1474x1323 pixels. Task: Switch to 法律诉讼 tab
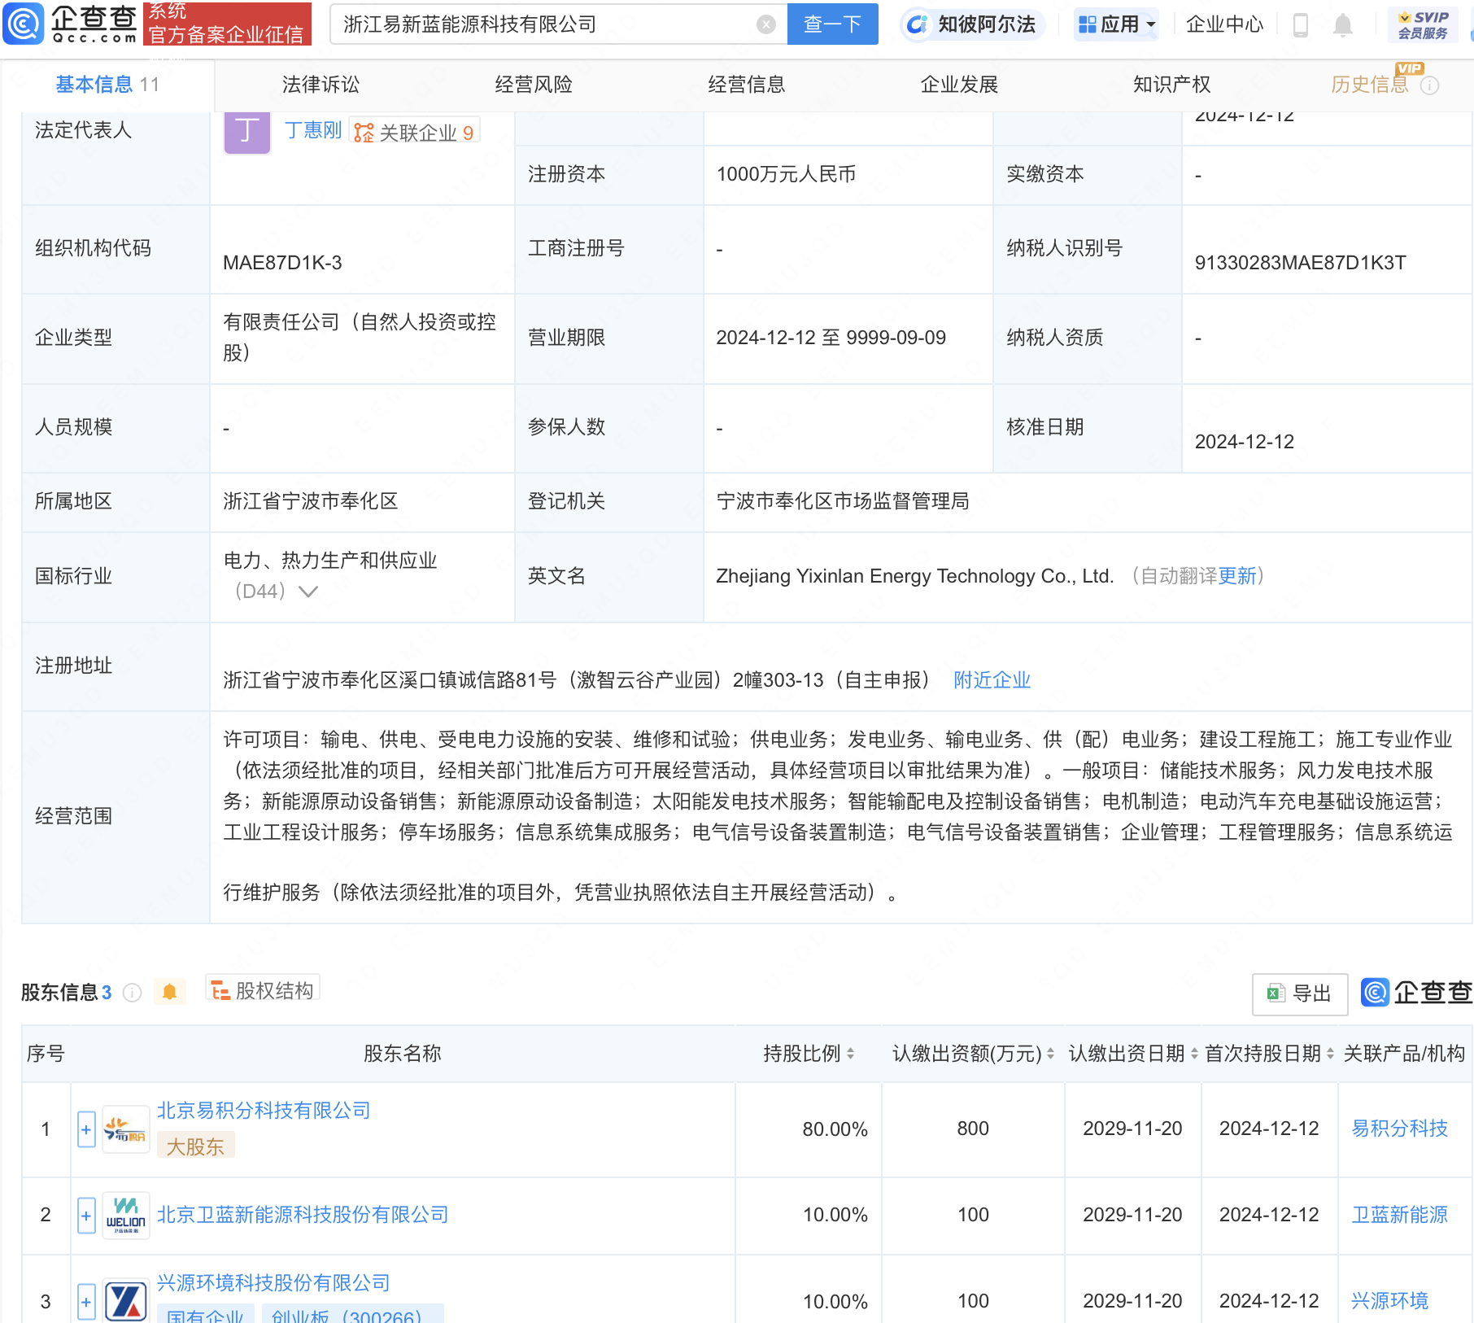pos(321,85)
